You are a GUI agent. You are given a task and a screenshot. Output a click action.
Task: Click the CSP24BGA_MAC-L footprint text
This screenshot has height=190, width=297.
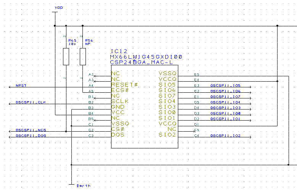click(141, 62)
